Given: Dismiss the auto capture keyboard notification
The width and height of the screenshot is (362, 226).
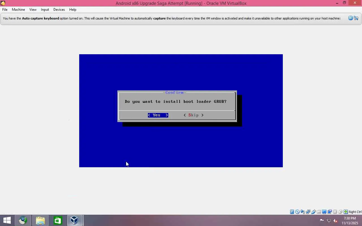Looking at the screenshot, I should coord(350,18).
